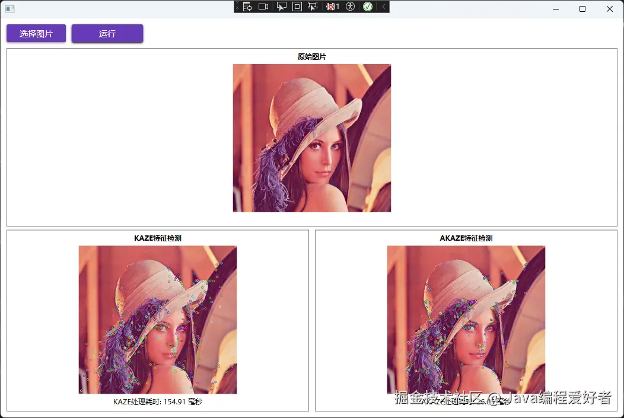The image size is (624, 418).
Task: Click the AKAZE特征检测 heading
Action: 466,238
